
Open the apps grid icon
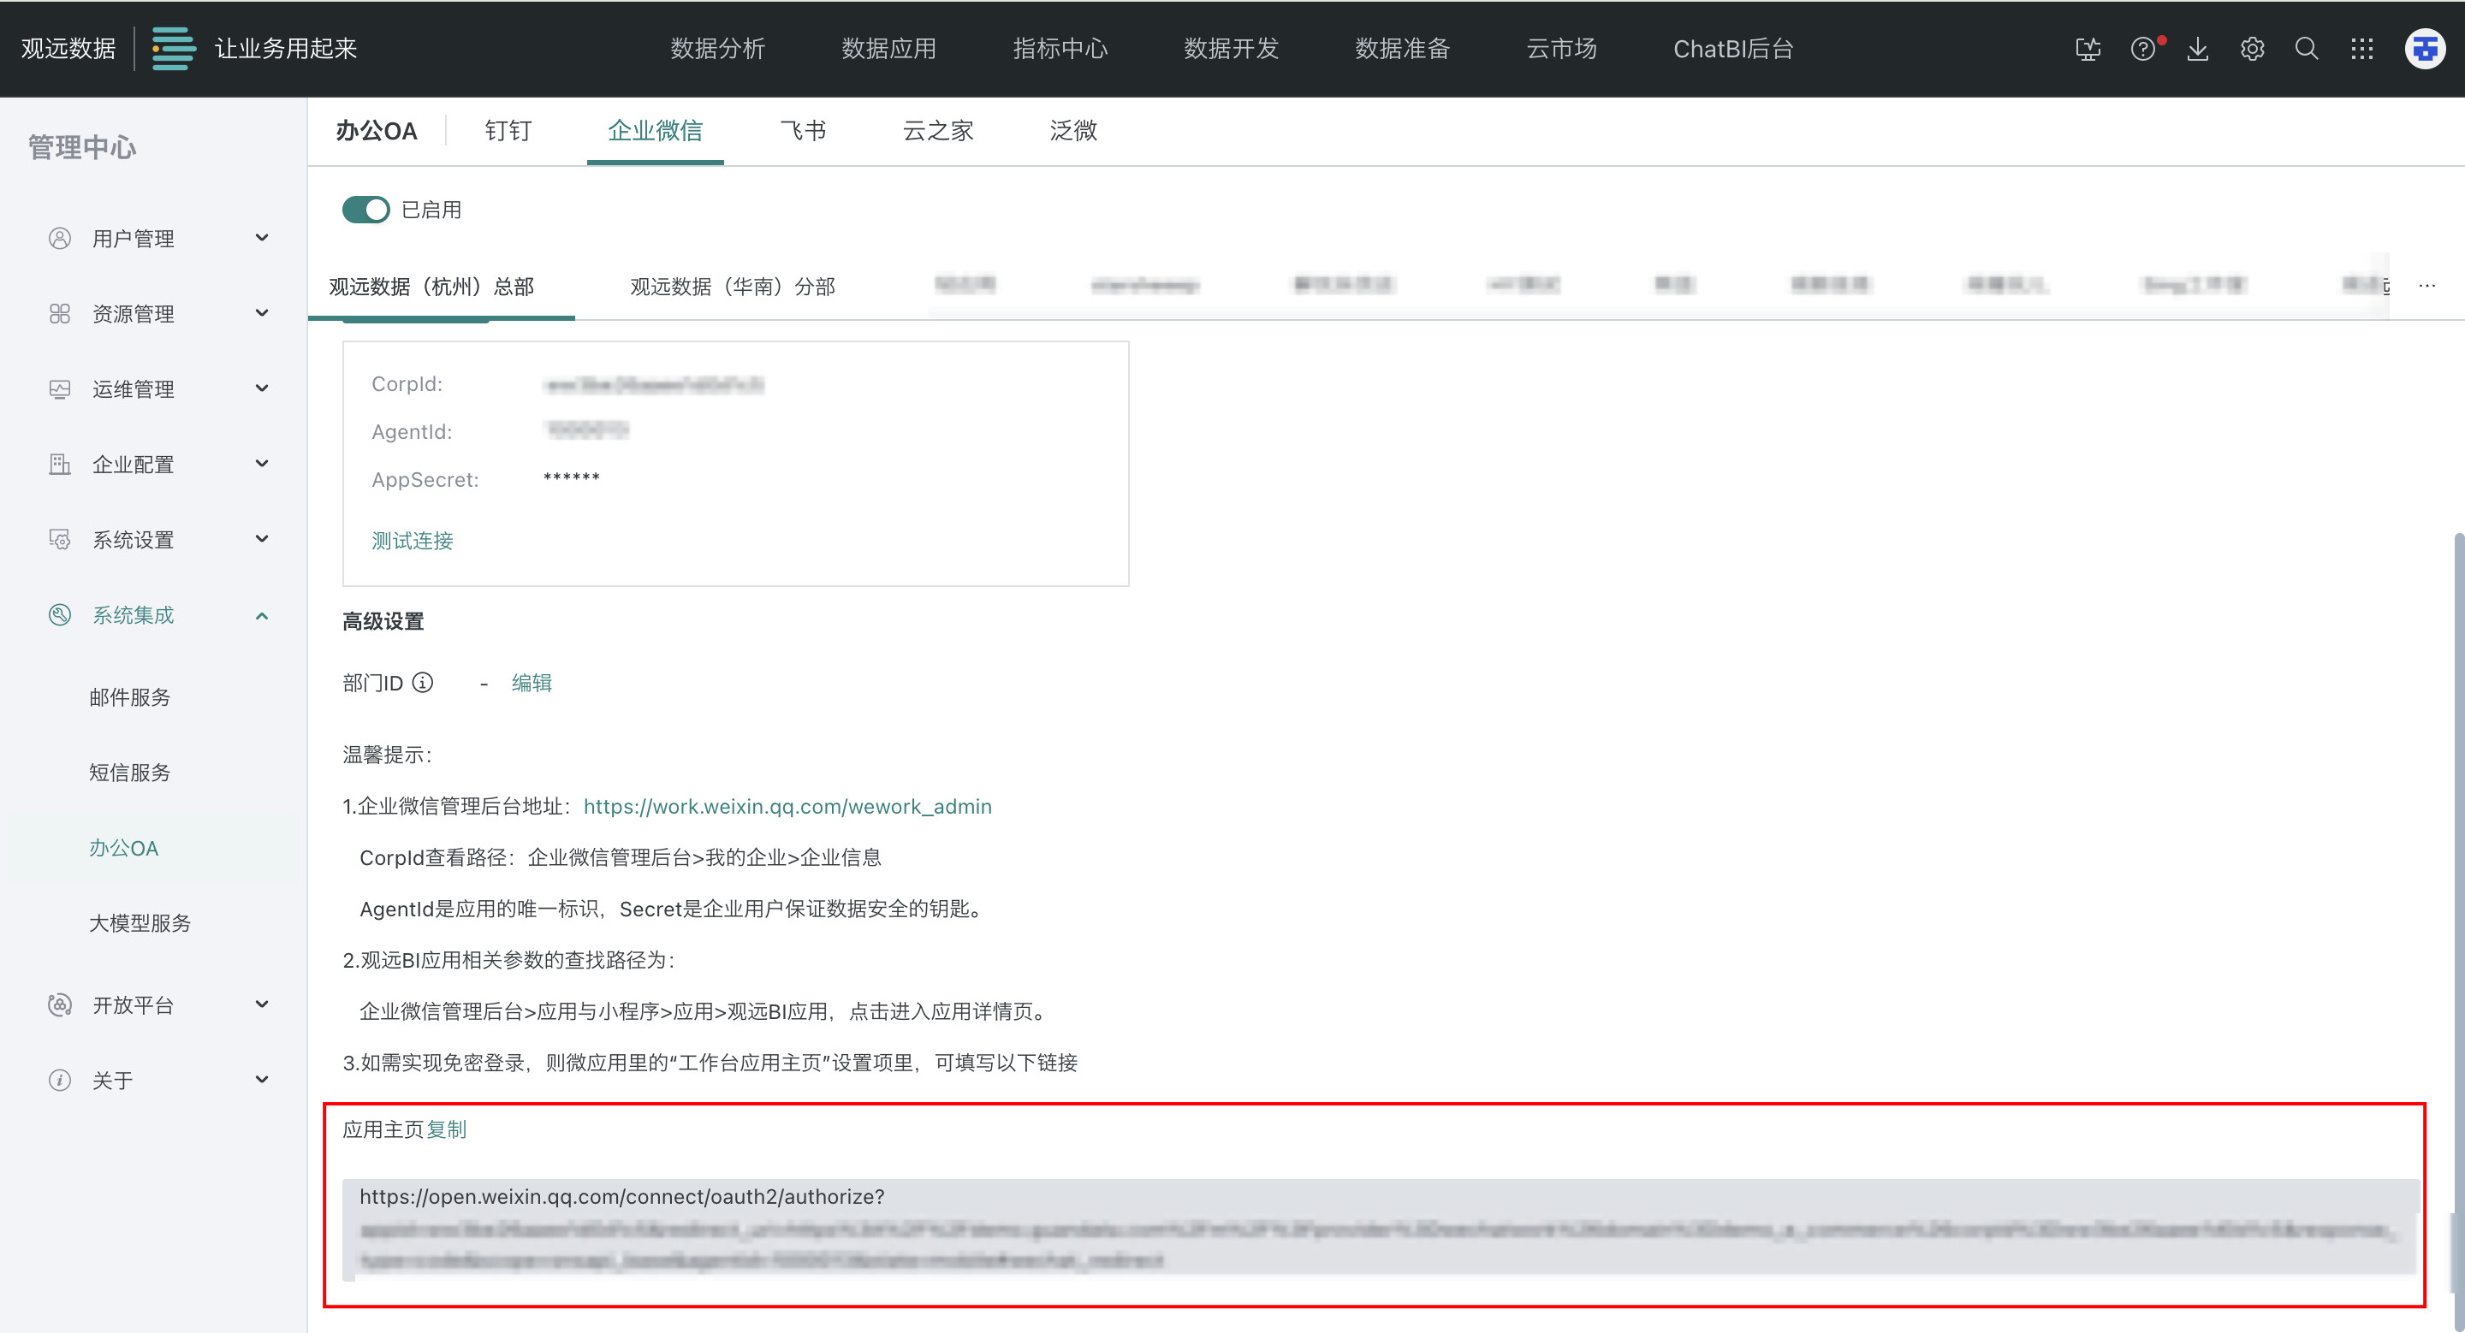click(2361, 49)
